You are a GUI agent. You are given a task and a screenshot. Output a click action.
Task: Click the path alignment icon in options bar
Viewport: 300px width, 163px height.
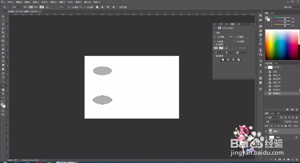pos(103,7)
